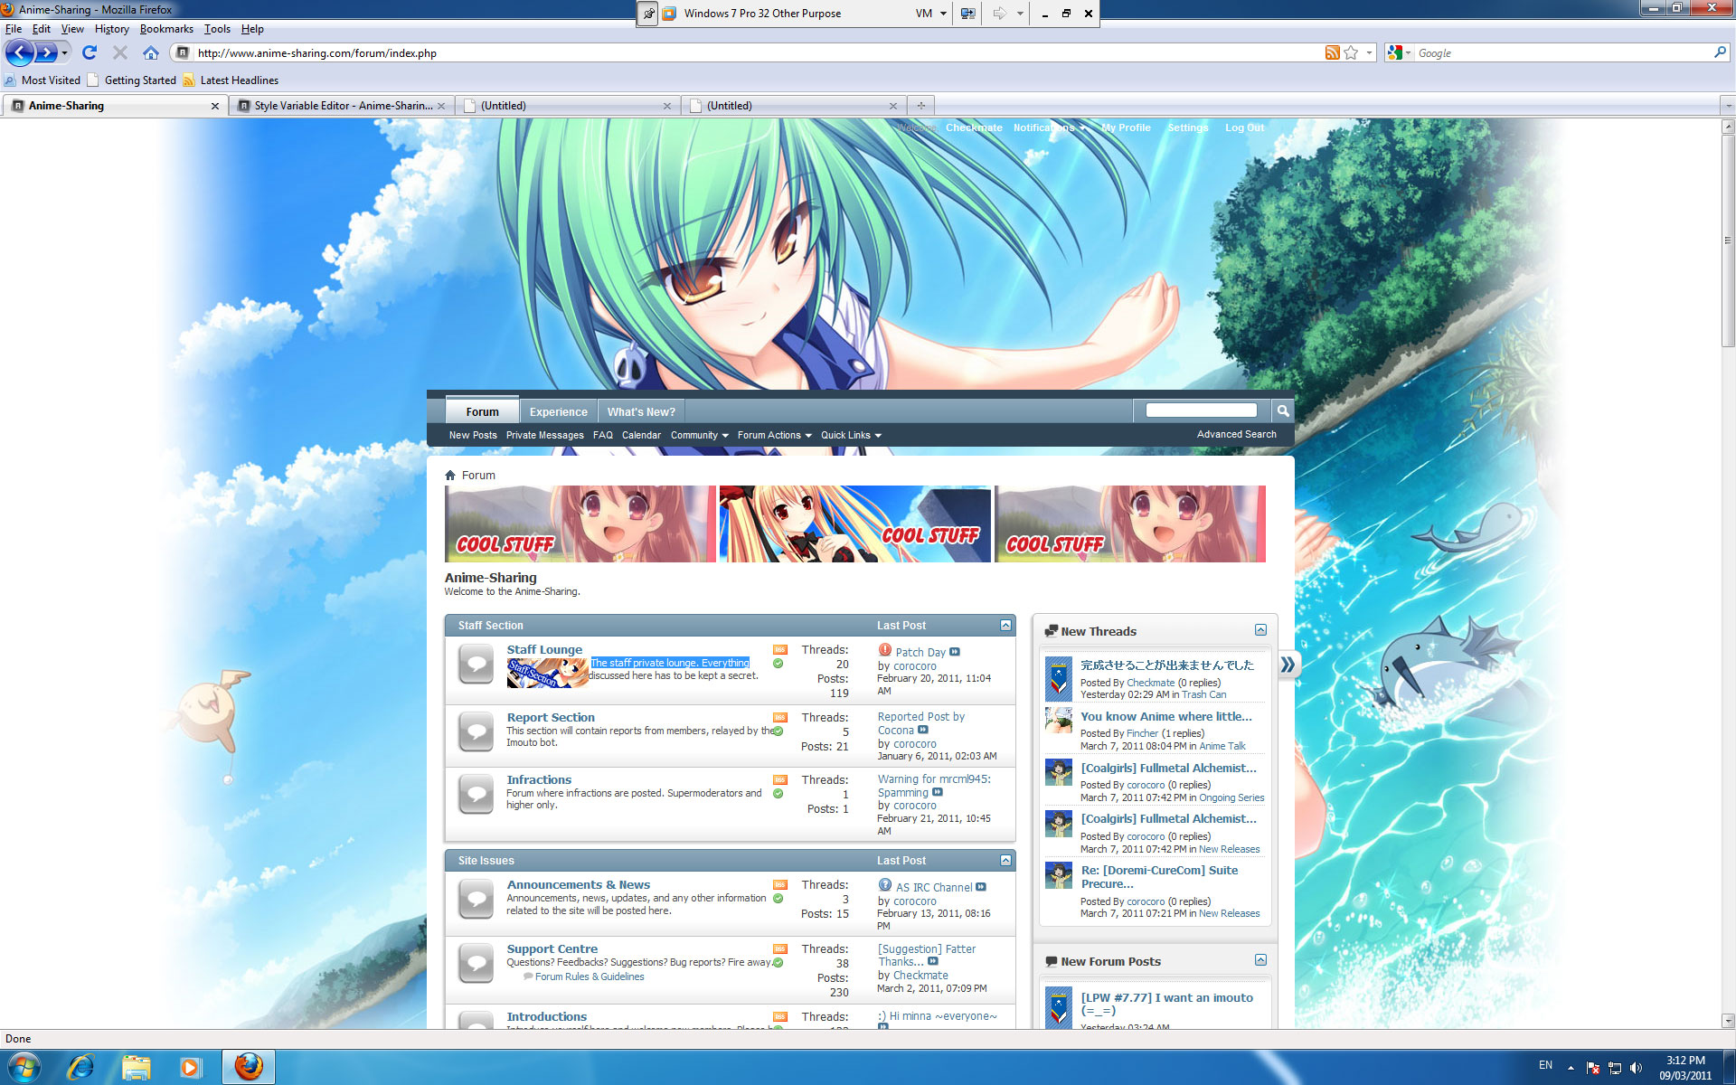Open Windows Media Player on taskbar
1736x1085 pixels.
point(190,1068)
